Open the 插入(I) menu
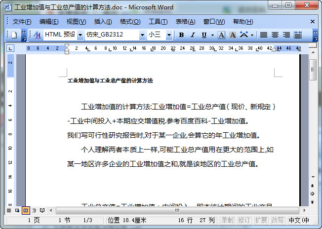The image size is (322, 229). (x=103, y=22)
